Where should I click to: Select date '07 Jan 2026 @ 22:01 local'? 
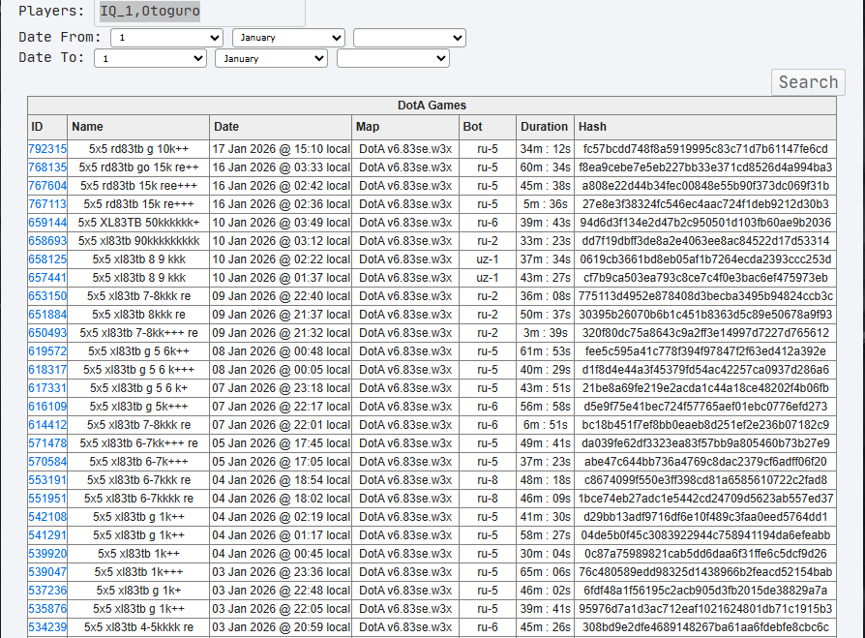pos(281,425)
